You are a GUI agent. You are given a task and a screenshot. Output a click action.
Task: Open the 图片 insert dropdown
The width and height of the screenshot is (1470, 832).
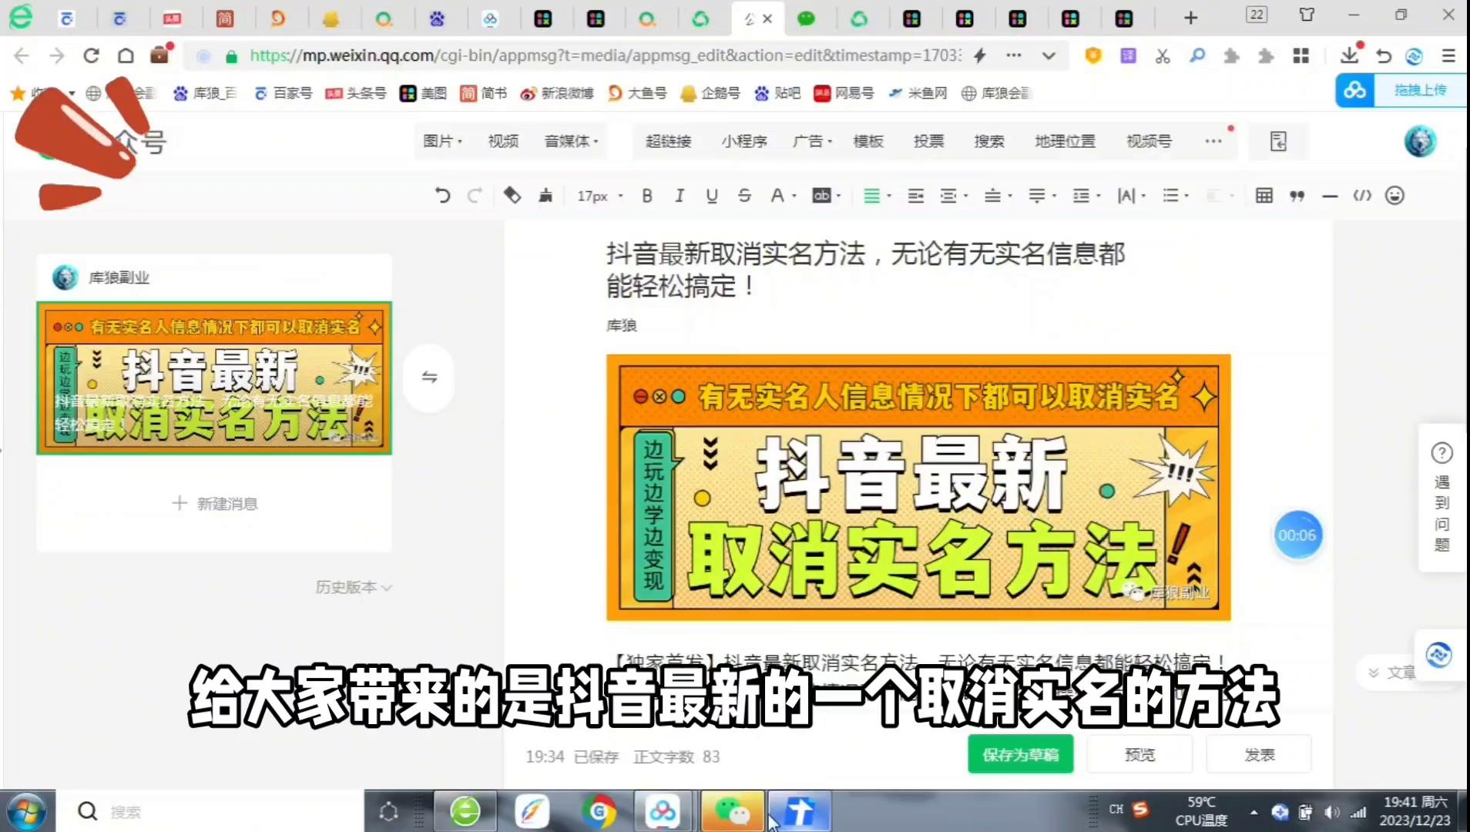442,141
